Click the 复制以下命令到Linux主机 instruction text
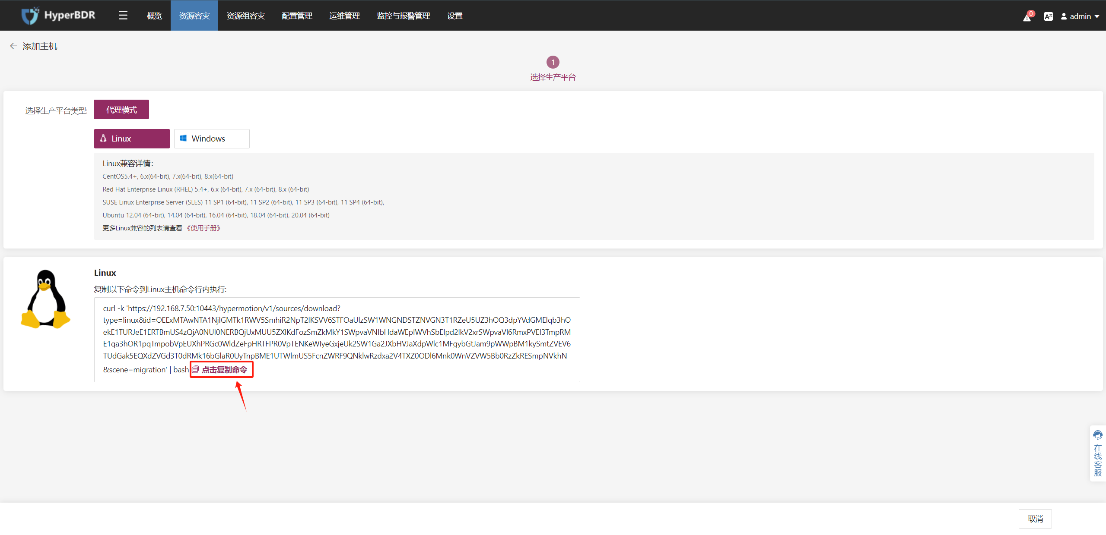The height and width of the screenshot is (535, 1106). (160, 289)
